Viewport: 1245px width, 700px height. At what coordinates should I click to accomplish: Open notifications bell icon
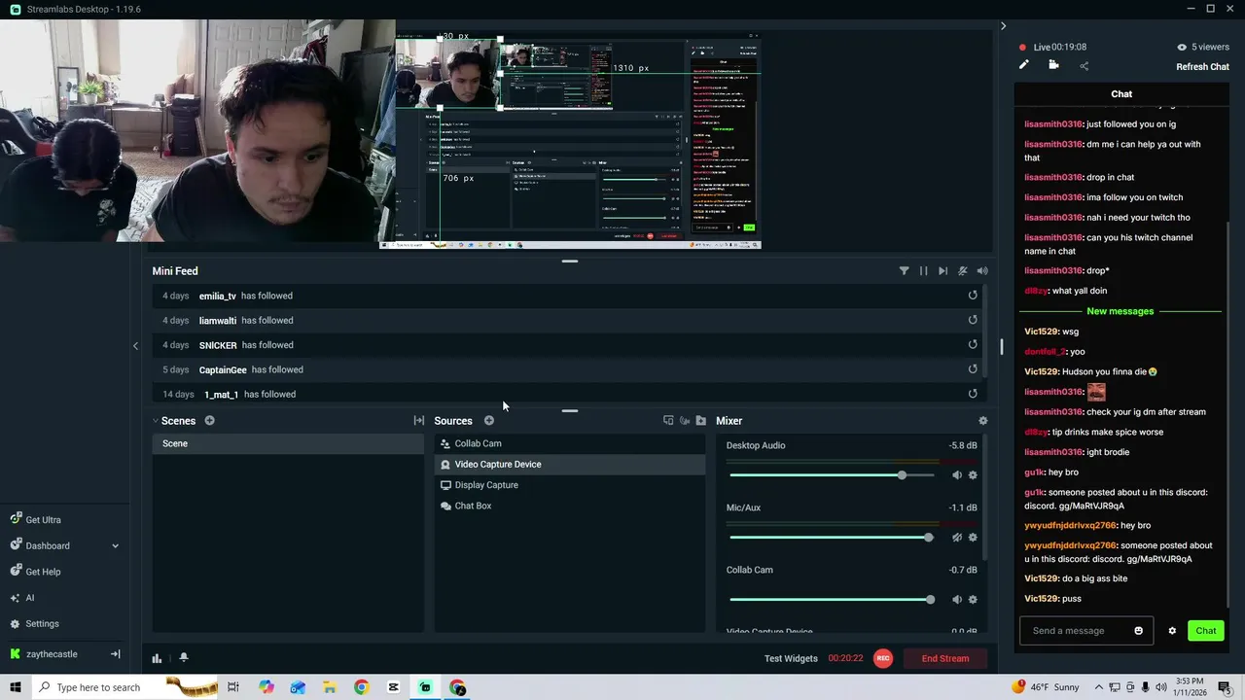(183, 658)
